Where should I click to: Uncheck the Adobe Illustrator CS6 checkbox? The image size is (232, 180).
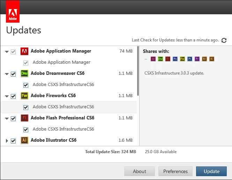coord(13,141)
